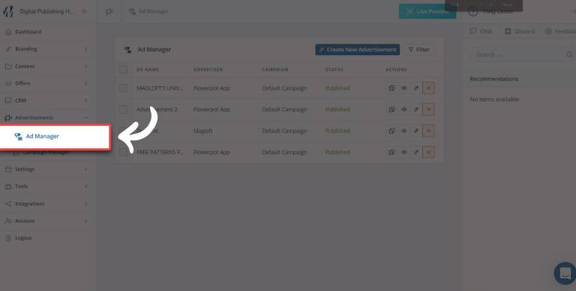
Task: Click Create New Advertisement button
Action: [358, 49]
